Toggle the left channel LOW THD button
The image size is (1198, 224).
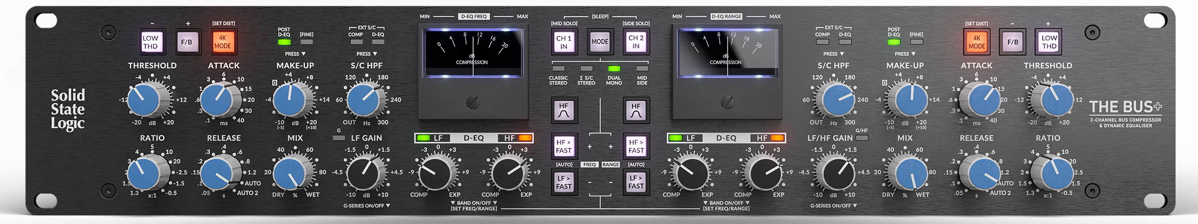tap(150, 42)
